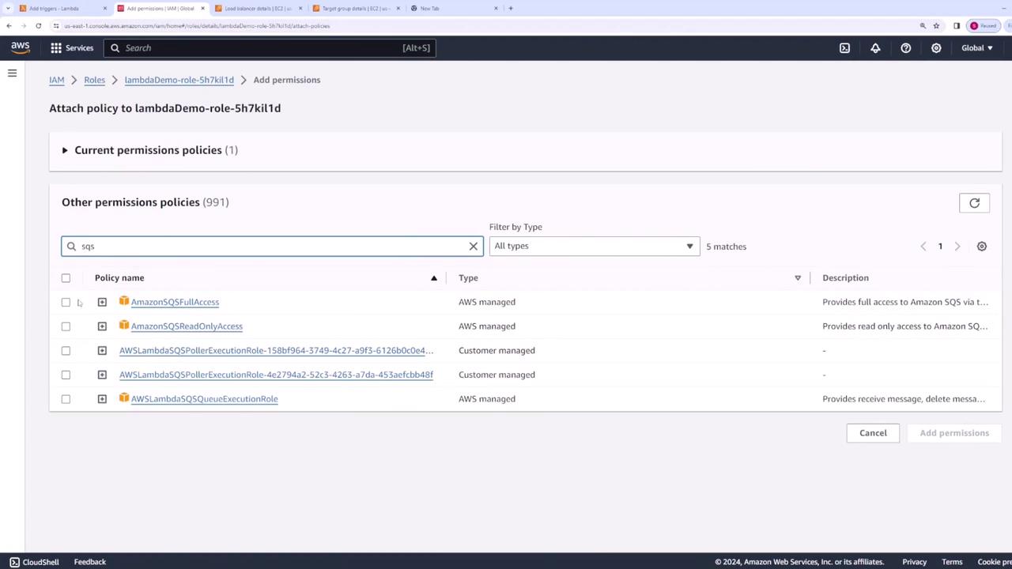
Task: Open the notifications bell
Action: (x=875, y=48)
